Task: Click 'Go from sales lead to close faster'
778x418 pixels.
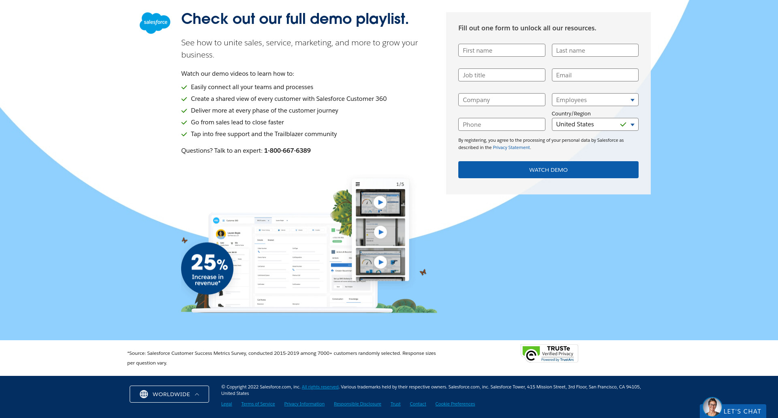Action: click(x=237, y=122)
